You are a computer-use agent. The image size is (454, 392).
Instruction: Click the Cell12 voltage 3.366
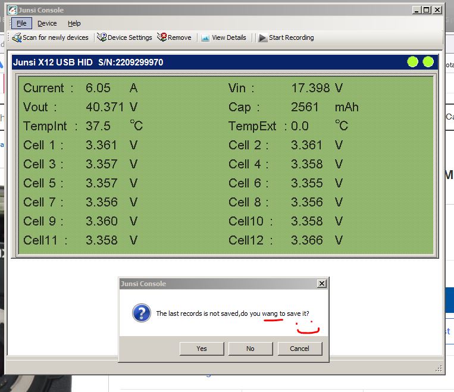tap(306, 240)
